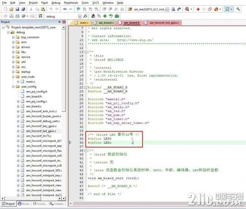Insert a bookmark using the flag icon

click(x=78, y=9)
